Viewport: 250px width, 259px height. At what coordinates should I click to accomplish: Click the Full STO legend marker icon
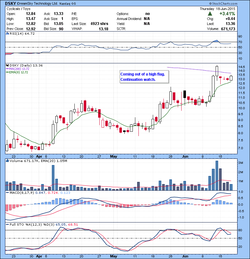pos(8,224)
